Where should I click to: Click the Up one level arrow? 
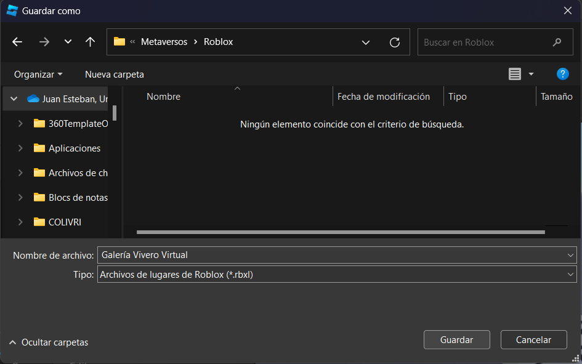[x=90, y=42]
